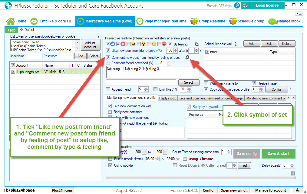Toggle Like new comment on wall checkbox
307x194 pixels.
click(110, 106)
